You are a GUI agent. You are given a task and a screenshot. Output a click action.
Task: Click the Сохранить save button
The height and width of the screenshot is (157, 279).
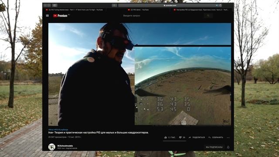(x=216, y=137)
